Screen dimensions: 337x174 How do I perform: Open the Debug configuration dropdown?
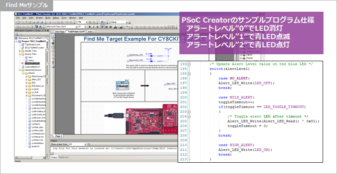pos(127,22)
